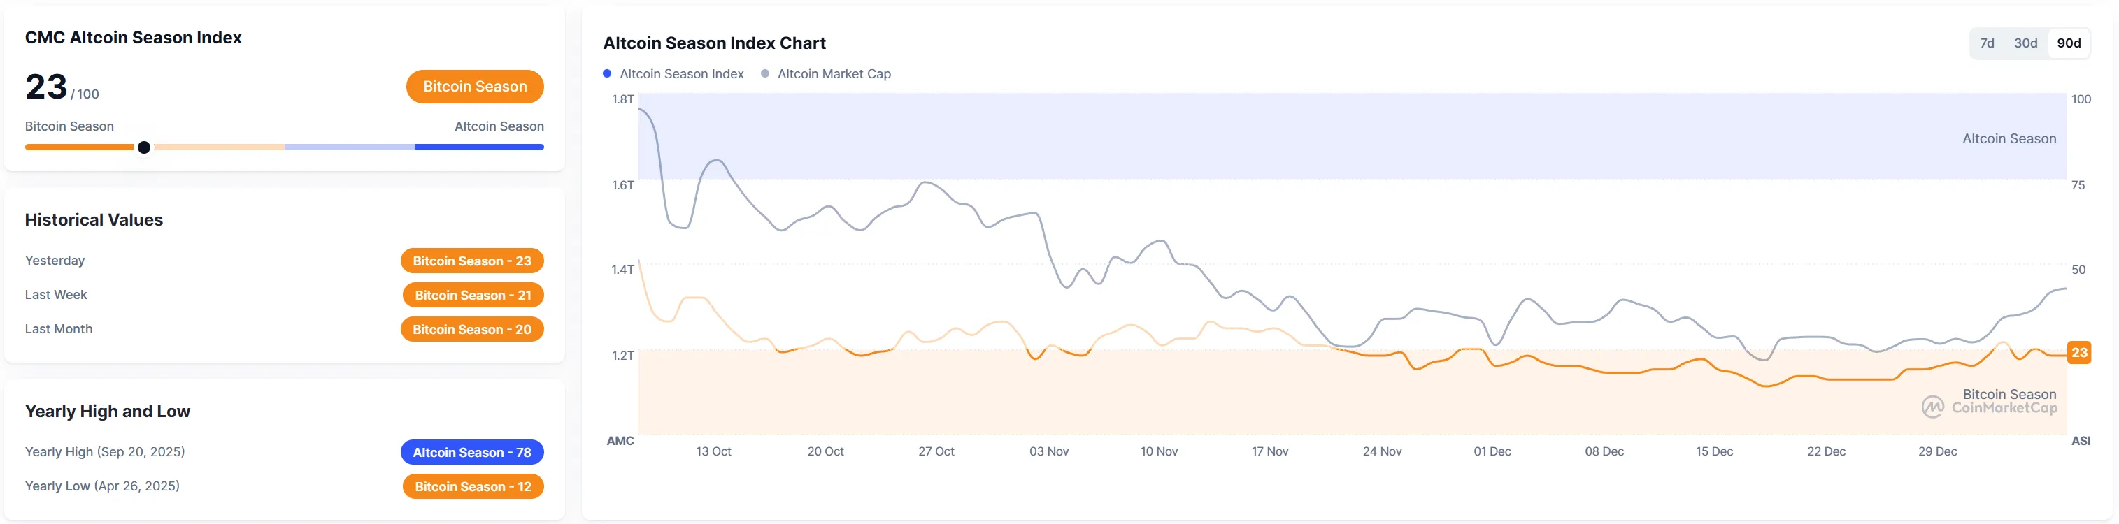Click the black slider knob on season gauge

click(x=144, y=148)
